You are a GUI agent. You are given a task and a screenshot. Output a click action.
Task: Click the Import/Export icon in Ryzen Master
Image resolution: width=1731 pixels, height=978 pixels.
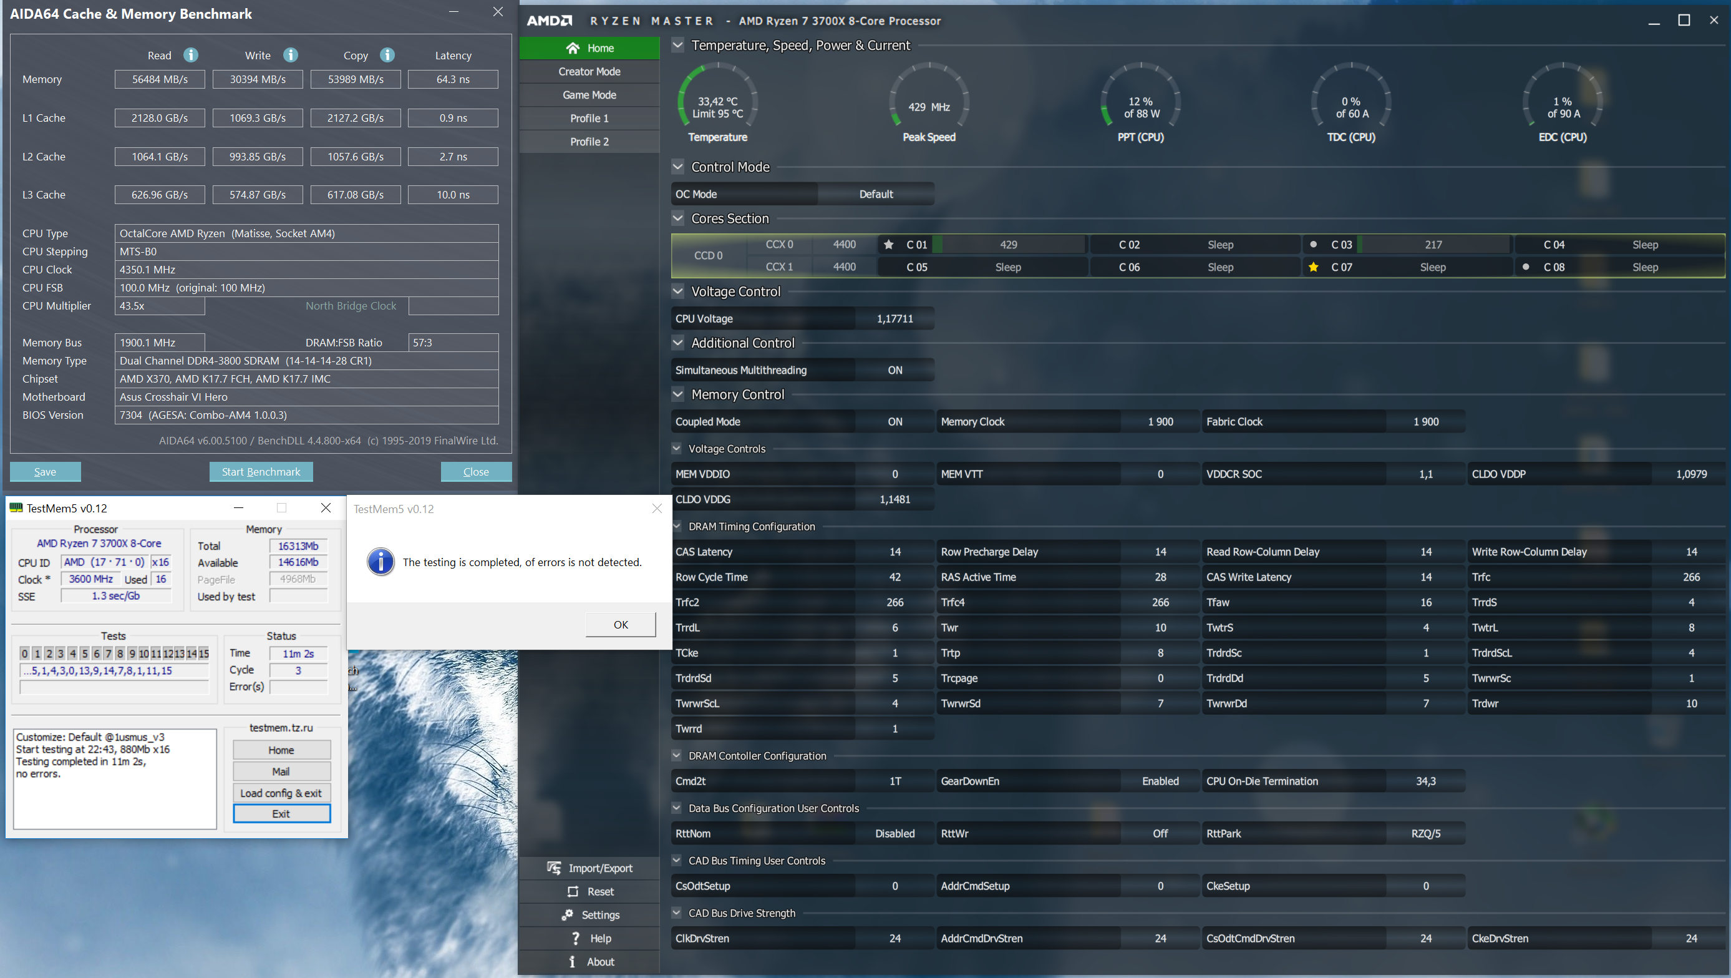pos(554,868)
